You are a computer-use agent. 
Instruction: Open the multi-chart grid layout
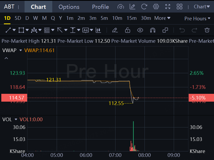(180, 7)
